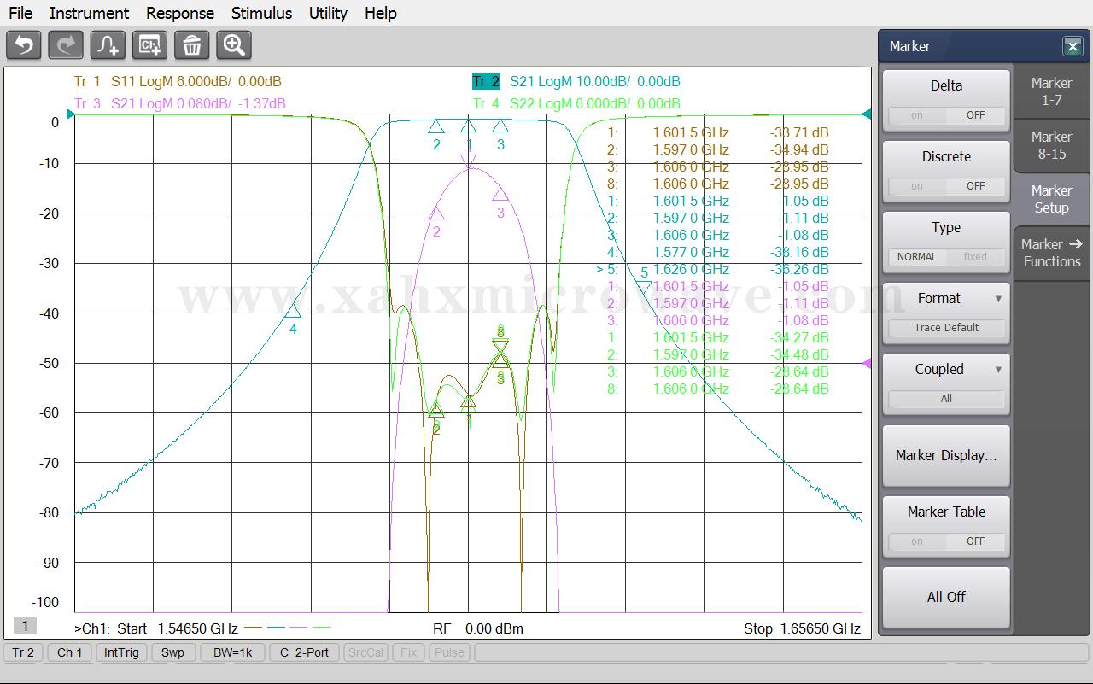Switch to the Marker 8-15 tab
The width and height of the screenshot is (1093, 684).
click(x=1051, y=145)
